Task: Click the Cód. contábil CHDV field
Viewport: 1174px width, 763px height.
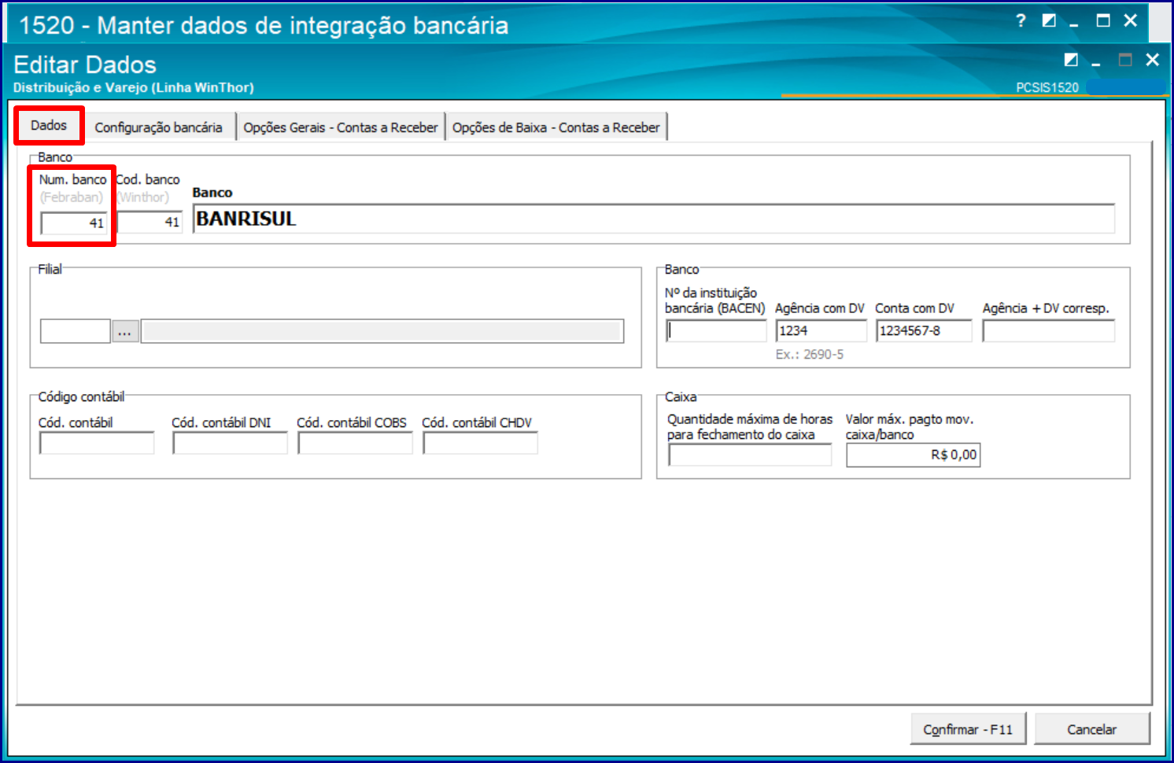Action: coord(480,444)
